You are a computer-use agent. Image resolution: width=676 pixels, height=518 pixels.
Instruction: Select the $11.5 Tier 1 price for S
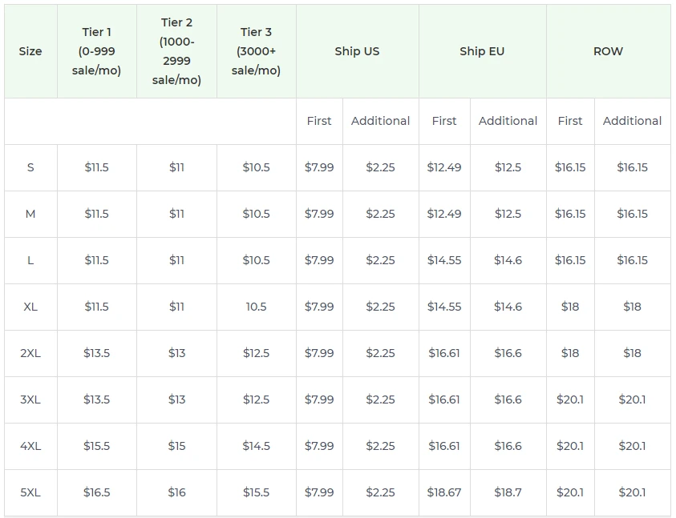[96, 167]
